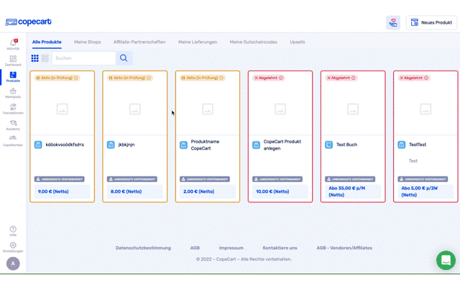Open the Affiliate-Partnerschaften tab
The height and width of the screenshot is (288, 460).
139,42
